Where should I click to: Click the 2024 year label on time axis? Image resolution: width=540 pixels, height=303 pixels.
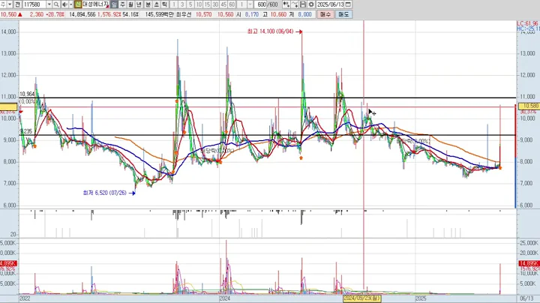(x=225, y=298)
